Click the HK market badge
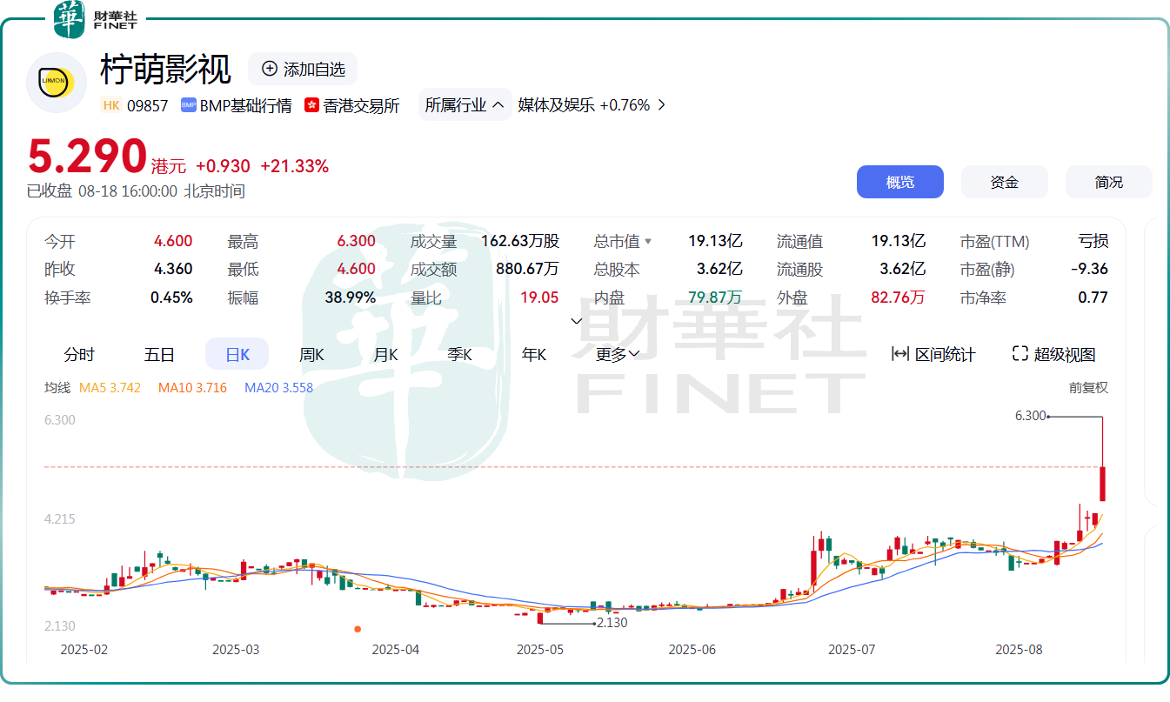1170x702 pixels. pos(110,105)
